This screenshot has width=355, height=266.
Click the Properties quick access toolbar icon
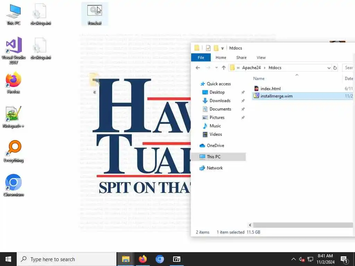coord(208,48)
